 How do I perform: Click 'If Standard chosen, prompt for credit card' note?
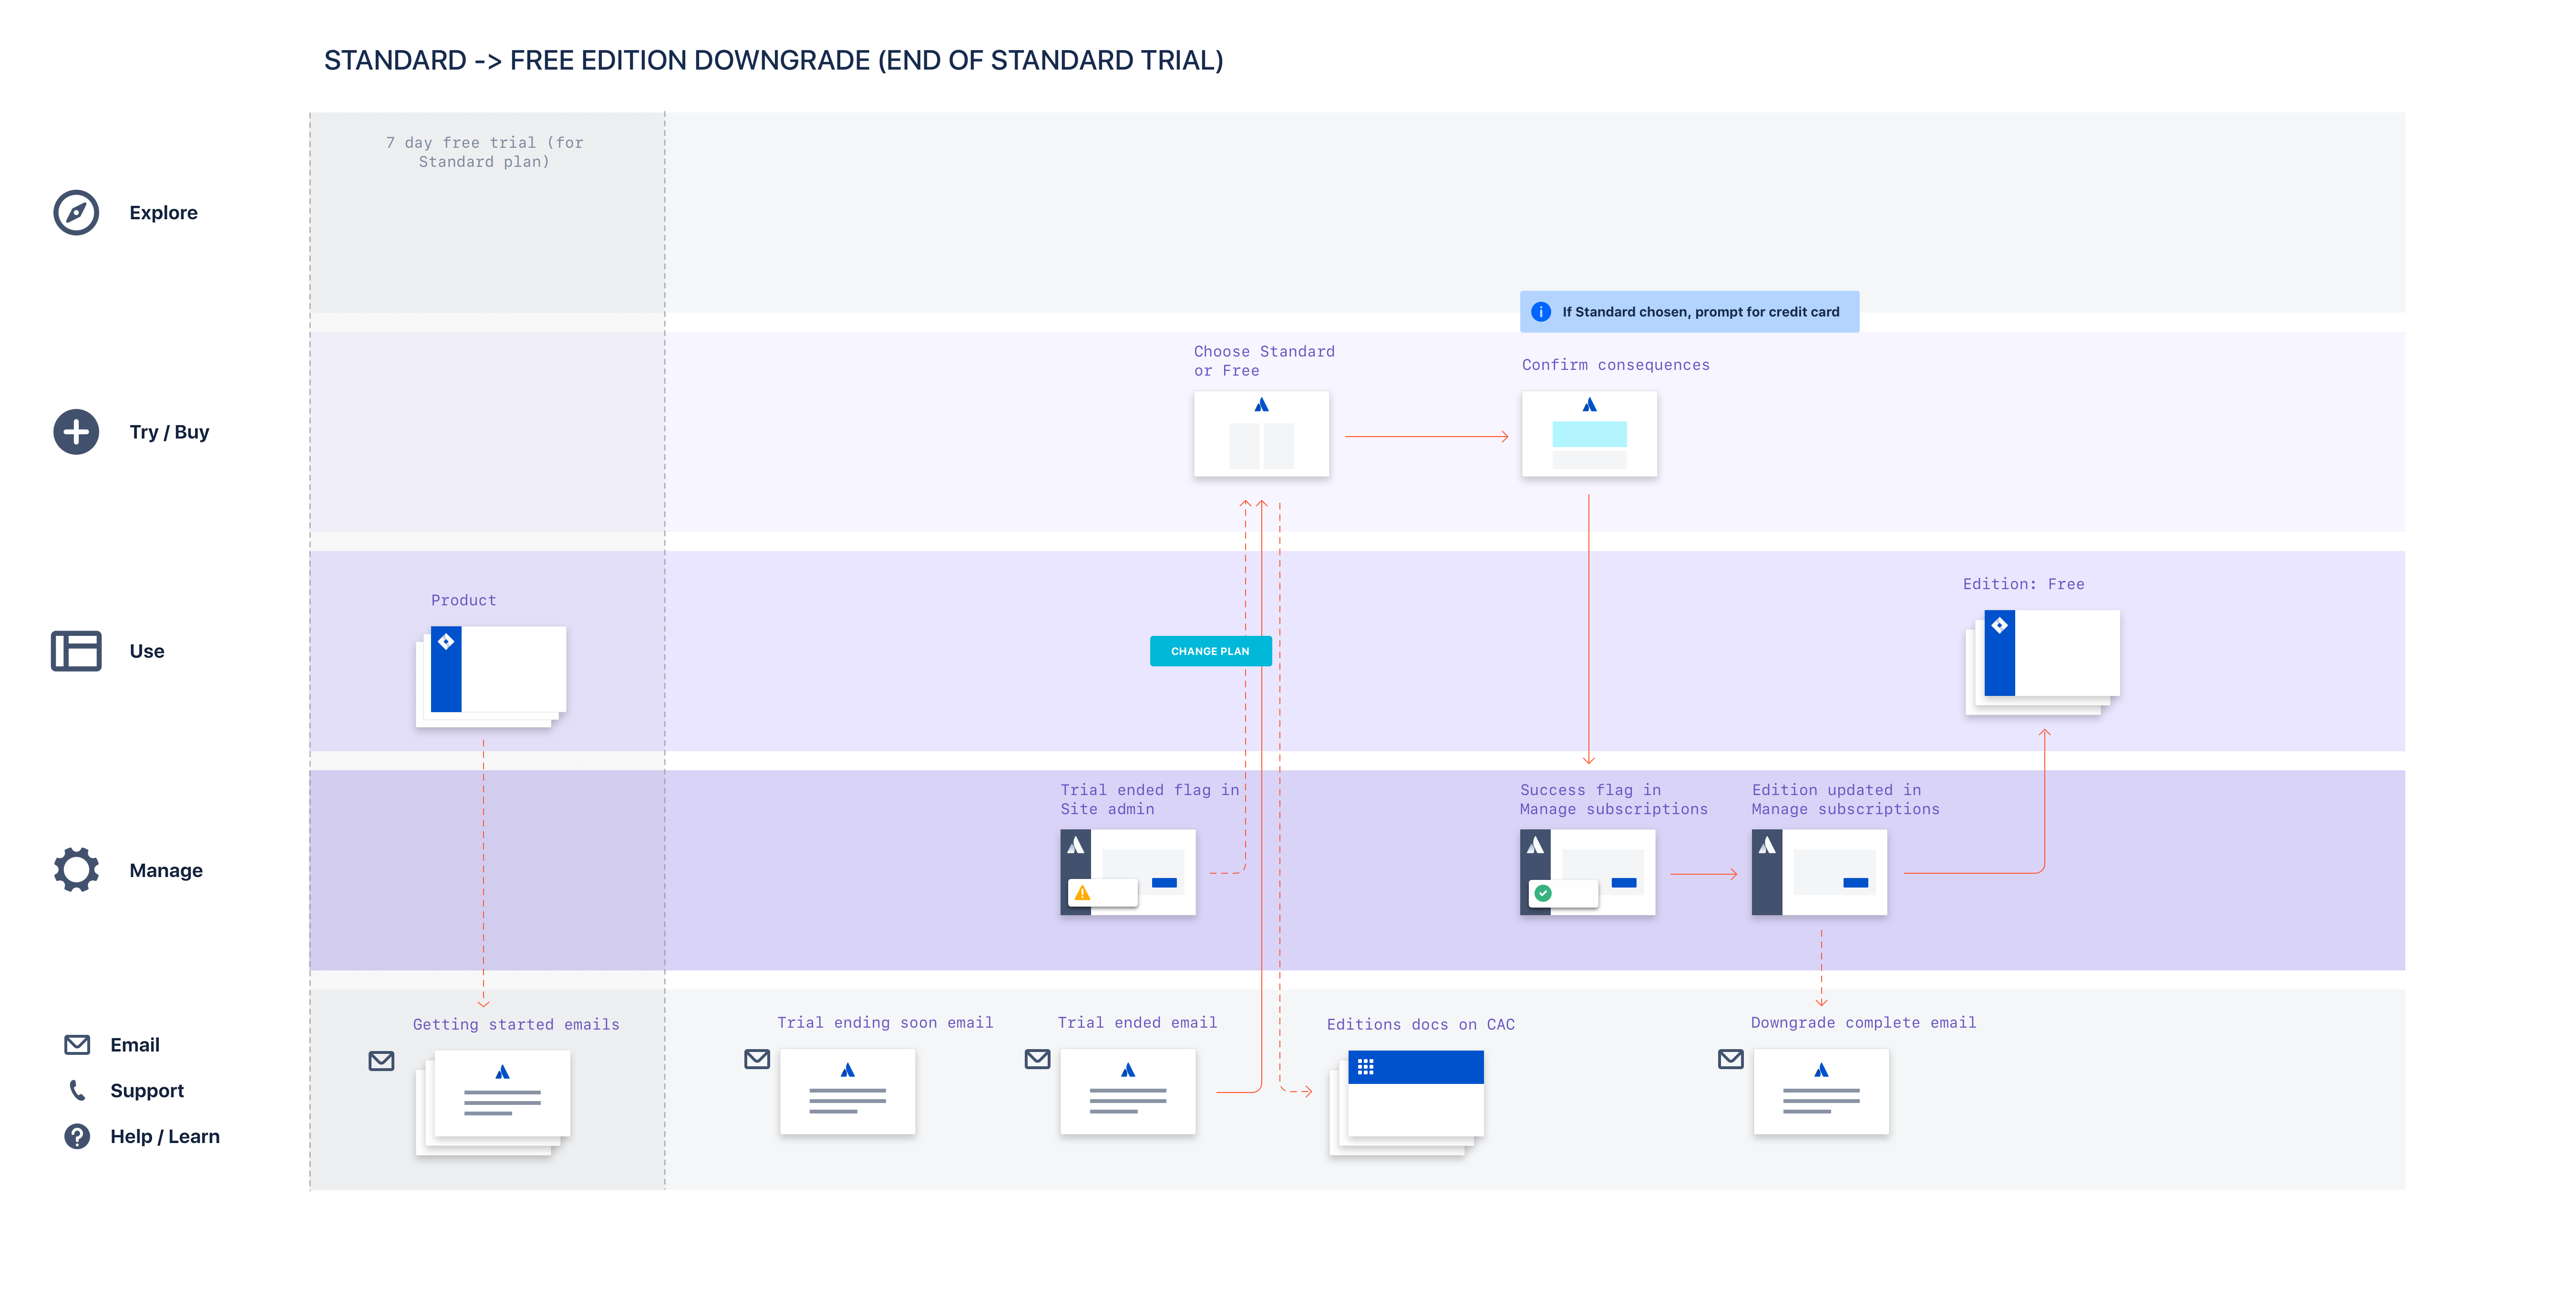pos(1689,312)
